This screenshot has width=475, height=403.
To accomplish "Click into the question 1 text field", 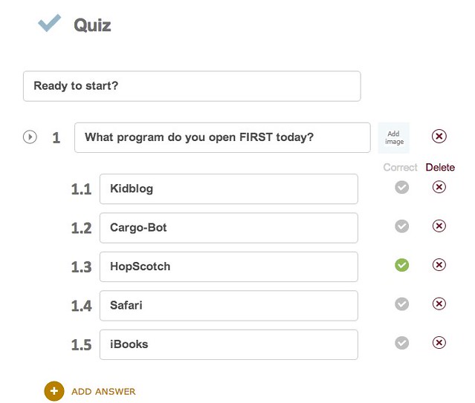I will click(x=222, y=137).
